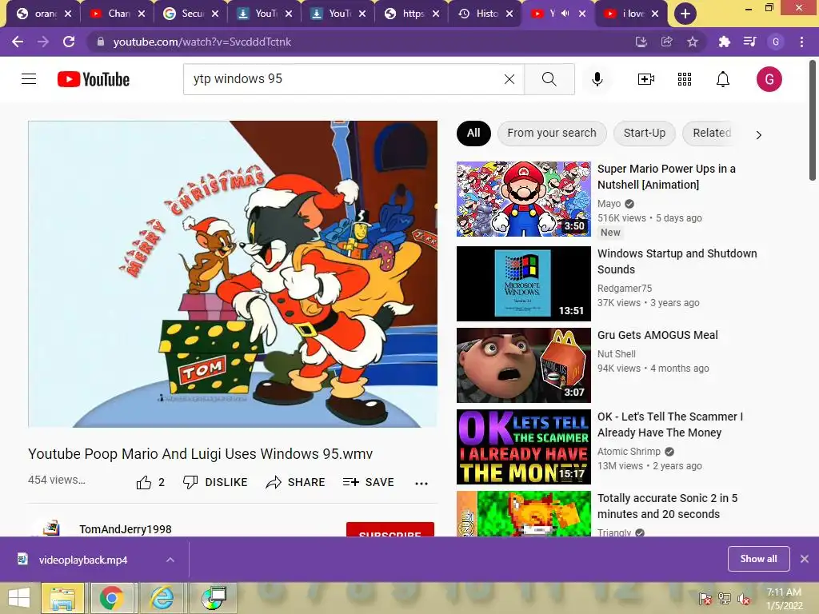This screenshot has height=614, width=819.
Task: Click the address bar URL
Action: 202,42
